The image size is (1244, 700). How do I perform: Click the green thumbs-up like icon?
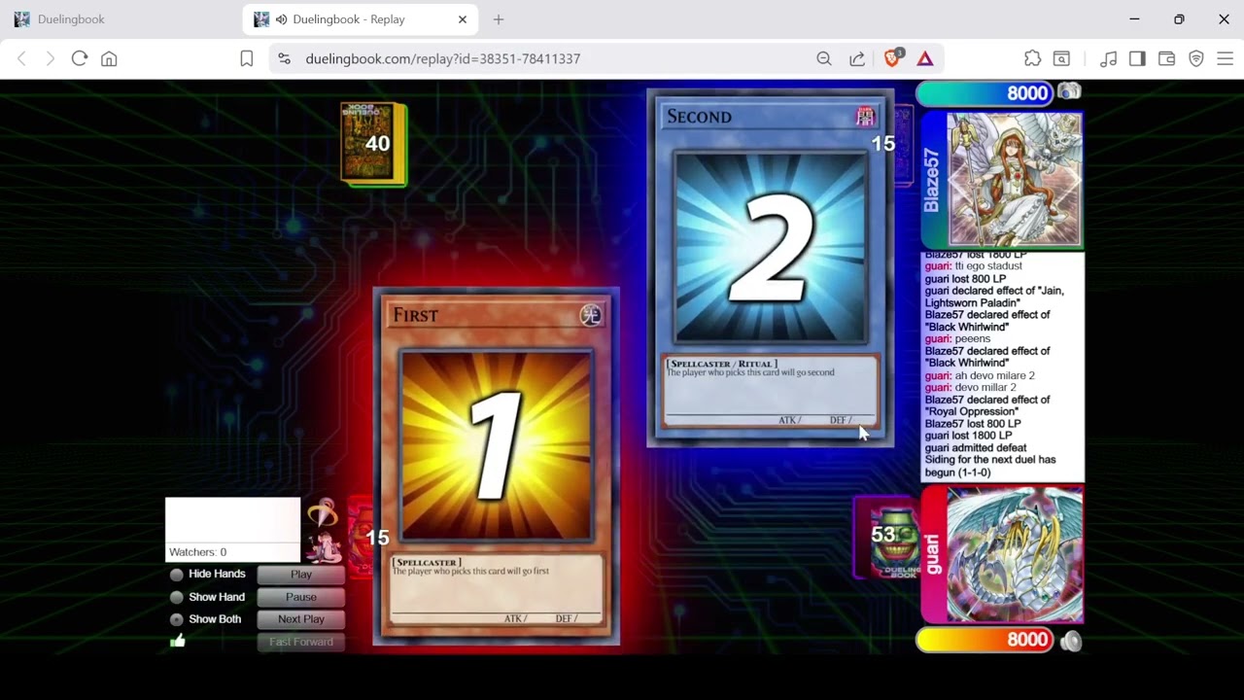178,641
